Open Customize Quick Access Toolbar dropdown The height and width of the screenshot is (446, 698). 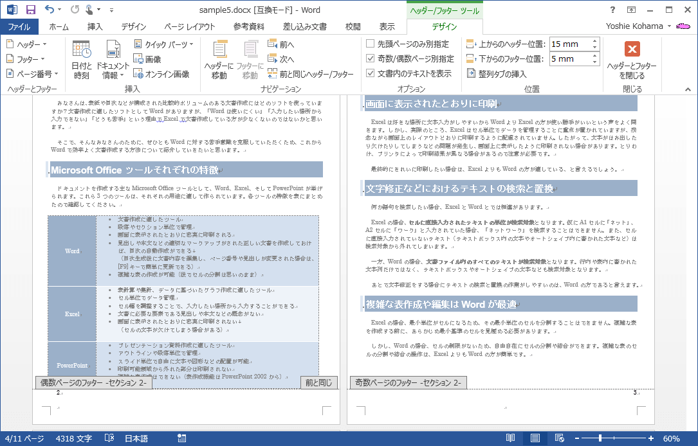point(111,10)
